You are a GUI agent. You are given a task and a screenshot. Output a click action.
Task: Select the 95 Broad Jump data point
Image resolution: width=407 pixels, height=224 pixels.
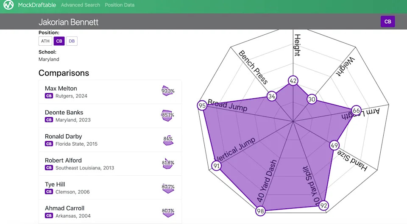click(202, 105)
